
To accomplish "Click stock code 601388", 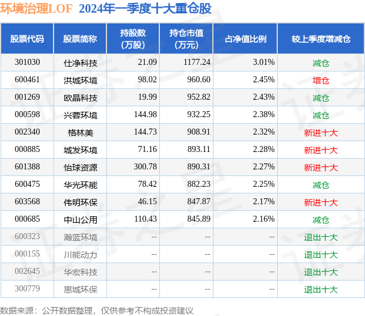I will click(x=27, y=167).
